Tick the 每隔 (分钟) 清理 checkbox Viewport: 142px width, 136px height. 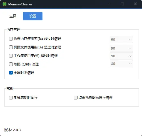click(x=11, y=64)
